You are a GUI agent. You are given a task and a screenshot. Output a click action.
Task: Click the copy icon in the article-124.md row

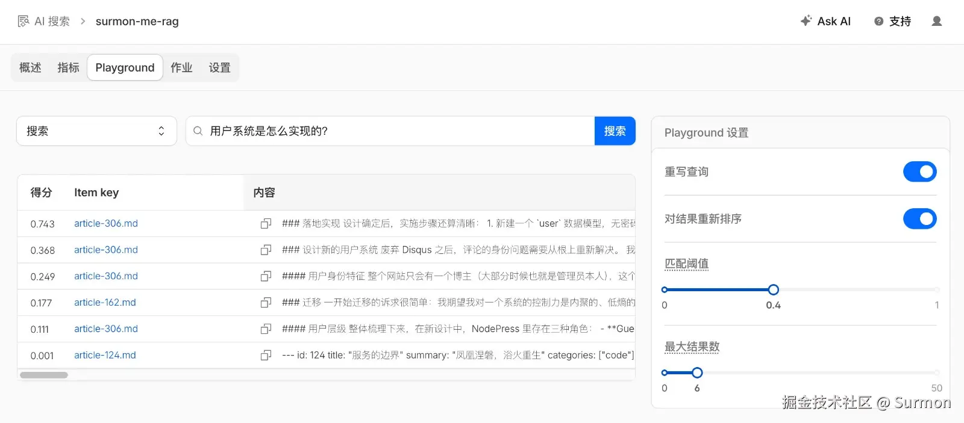[x=266, y=356]
